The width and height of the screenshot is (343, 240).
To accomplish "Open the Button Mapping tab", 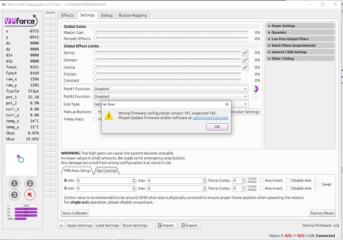I will 133,15.
